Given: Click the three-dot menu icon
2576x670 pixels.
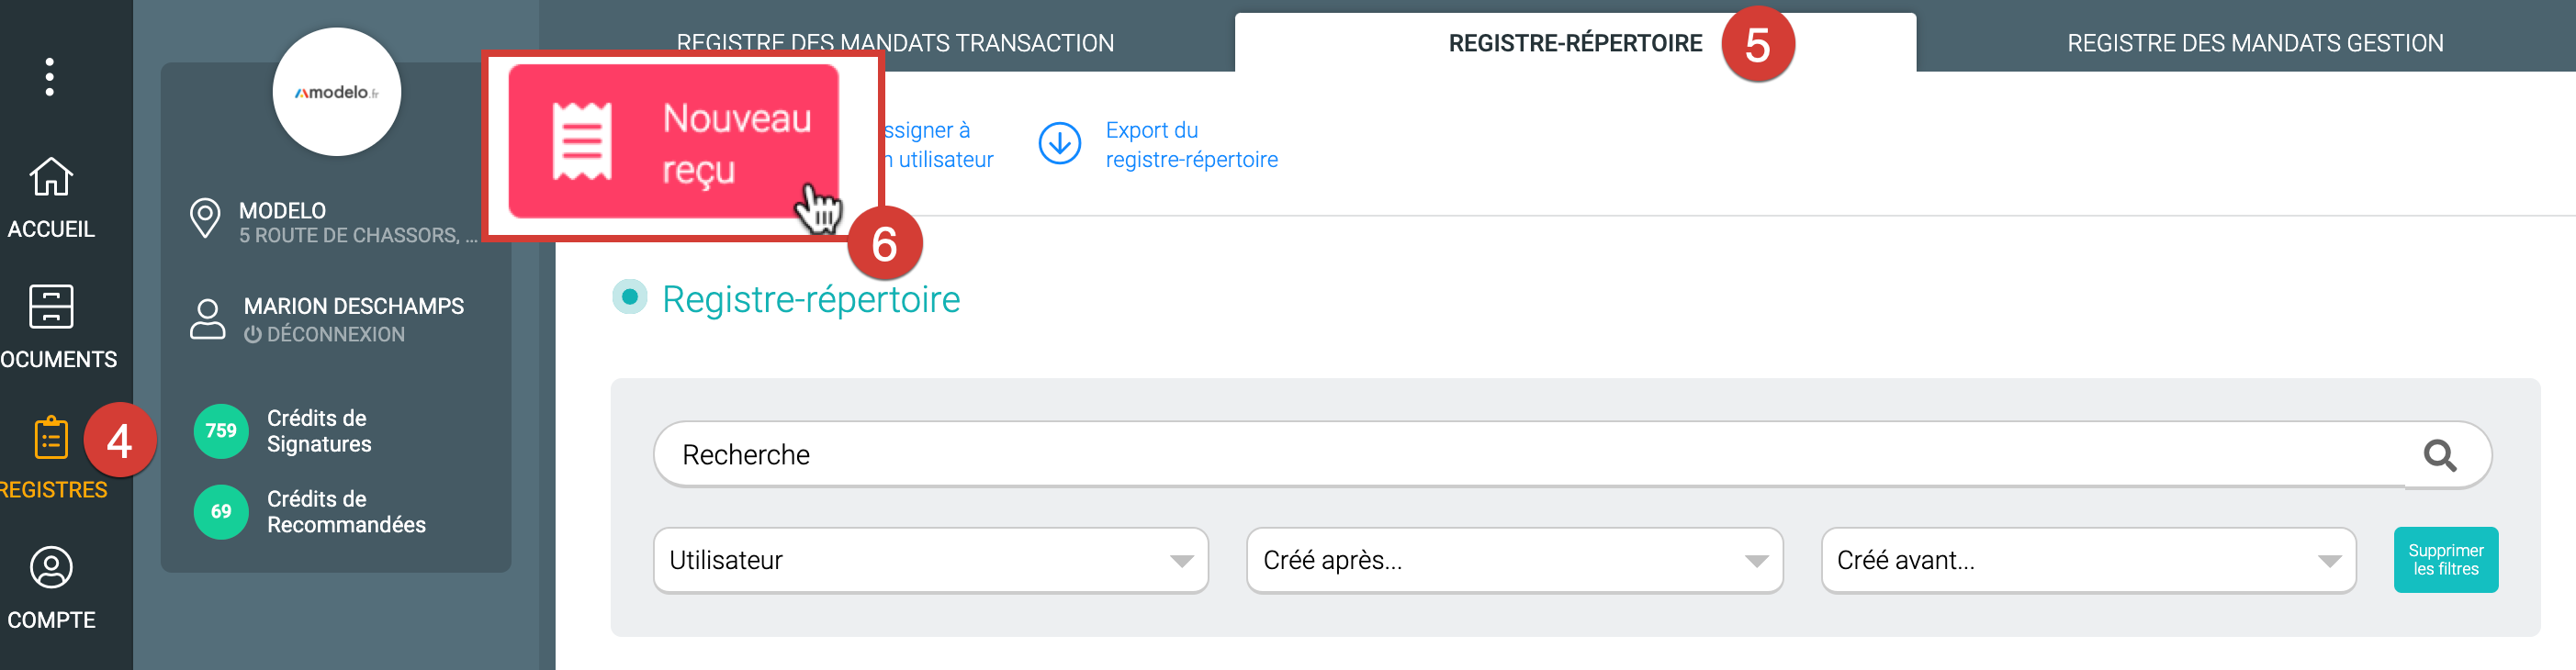Looking at the screenshot, I should point(49,77).
